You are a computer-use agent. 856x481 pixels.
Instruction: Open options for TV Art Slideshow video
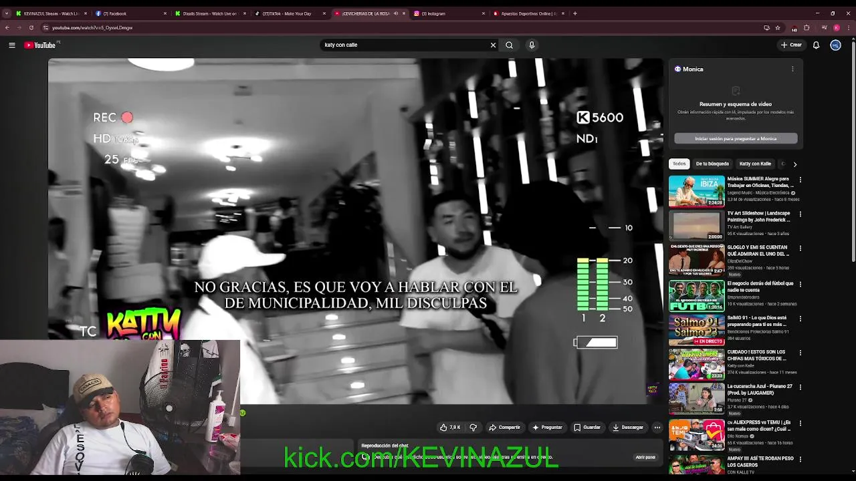[x=800, y=214]
